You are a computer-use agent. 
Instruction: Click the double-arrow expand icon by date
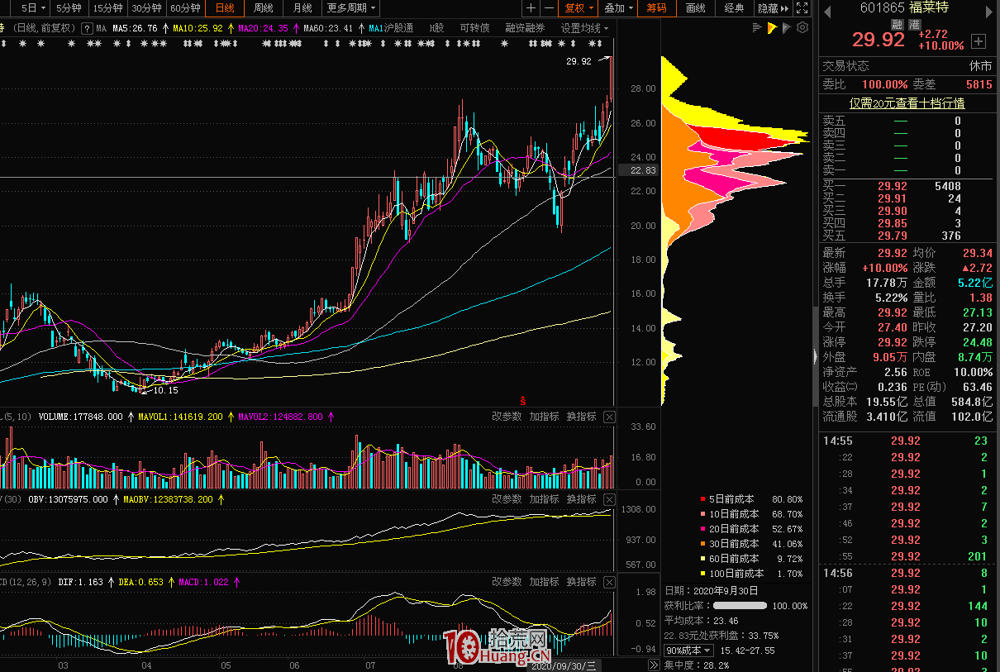653,665
